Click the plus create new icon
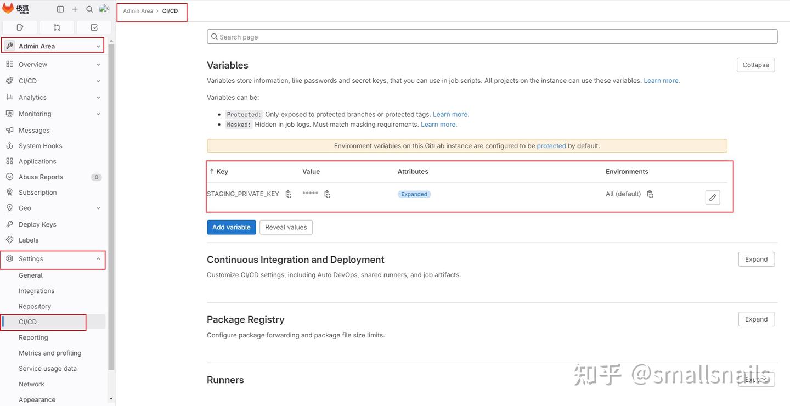 (x=75, y=9)
